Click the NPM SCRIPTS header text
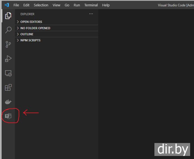 click(30, 40)
